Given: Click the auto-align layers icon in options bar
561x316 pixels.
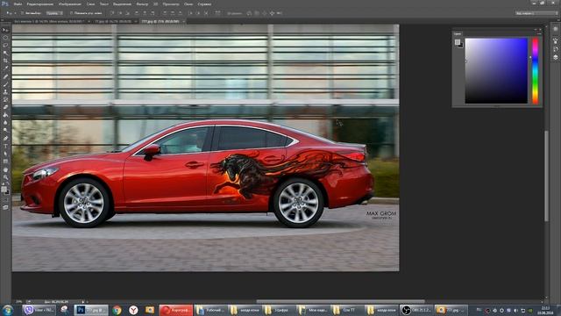Looking at the screenshot, I should [x=217, y=13].
